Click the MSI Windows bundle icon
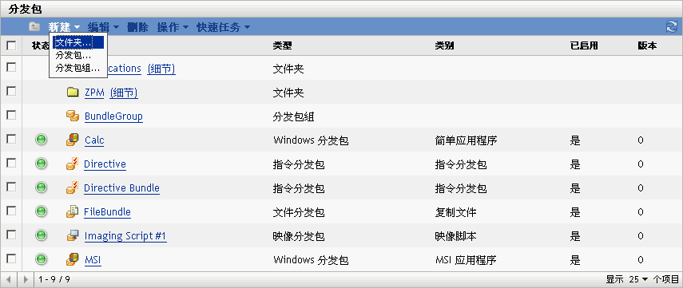 click(x=73, y=260)
